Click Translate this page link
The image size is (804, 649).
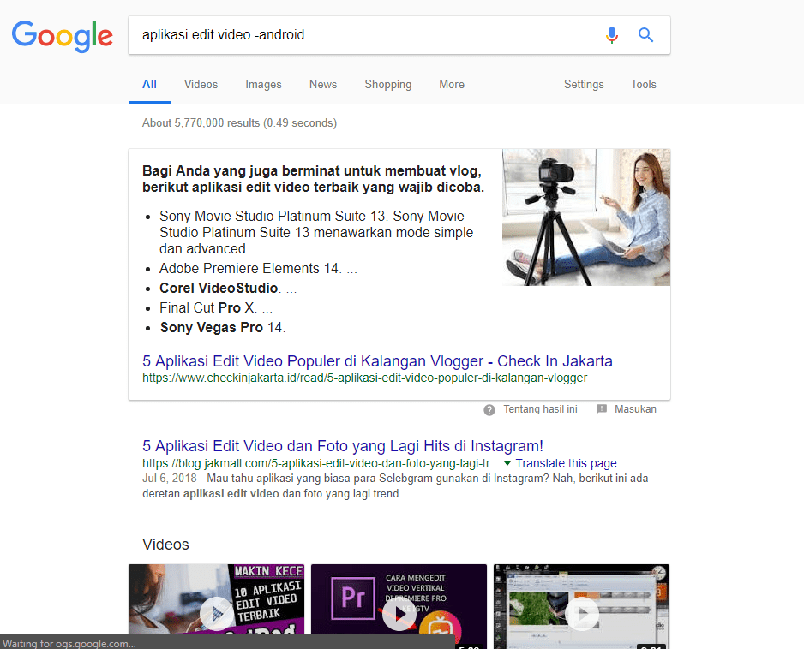pos(566,463)
